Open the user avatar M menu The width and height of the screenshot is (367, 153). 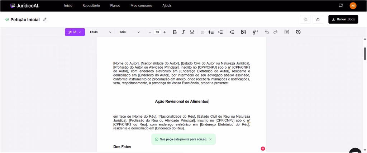click(353, 6)
